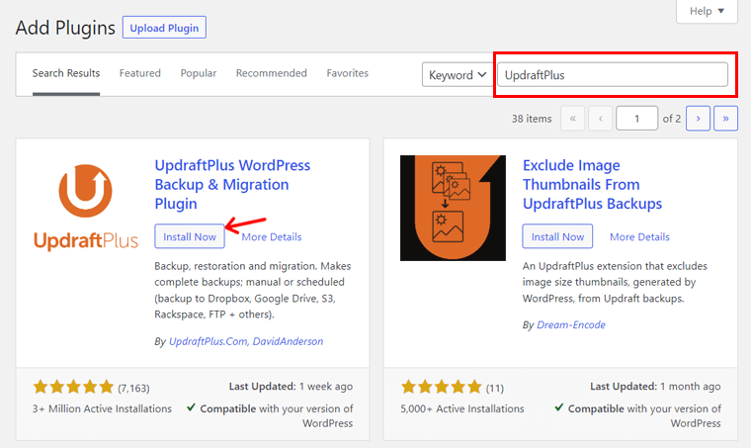
Task: Click the Exclude Image Thumbnails plugin icon
Action: click(x=454, y=208)
